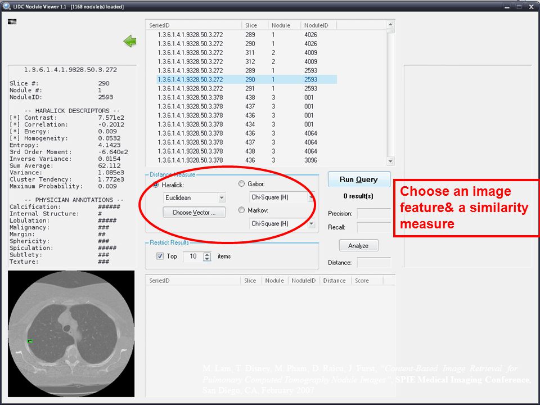The height and width of the screenshot is (405, 540).
Task: Select the Gabor radio button
Action: pyautogui.click(x=241, y=184)
